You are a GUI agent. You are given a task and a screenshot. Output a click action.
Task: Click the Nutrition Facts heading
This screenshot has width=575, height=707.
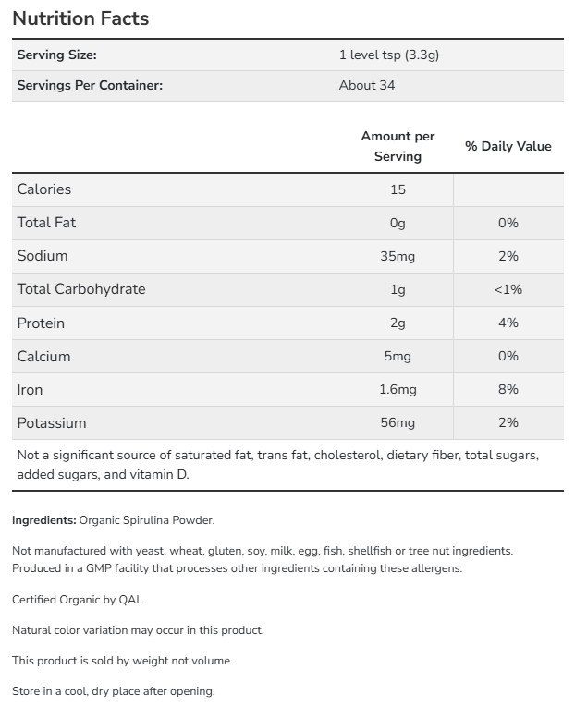point(80,18)
